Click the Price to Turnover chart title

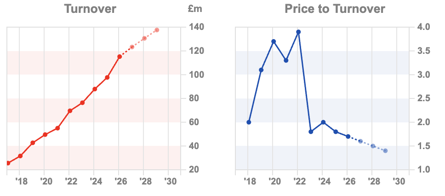[335, 9]
